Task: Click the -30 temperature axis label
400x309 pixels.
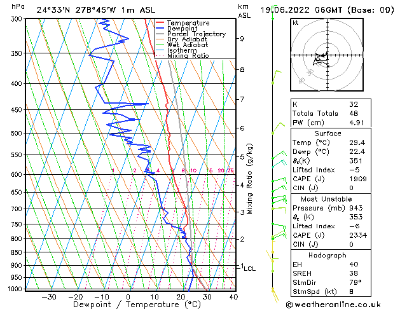Action: [49, 297]
